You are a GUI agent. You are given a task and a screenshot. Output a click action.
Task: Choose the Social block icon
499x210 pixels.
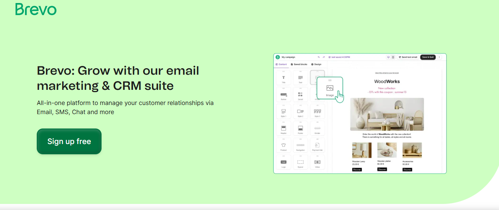[x=300, y=94]
